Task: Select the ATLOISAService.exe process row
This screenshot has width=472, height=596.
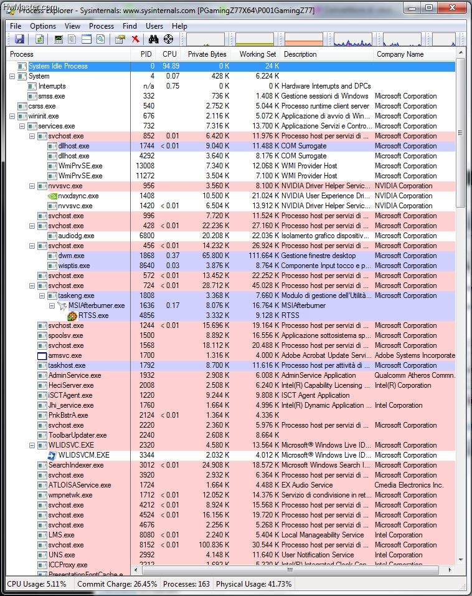Action: [231, 486]
